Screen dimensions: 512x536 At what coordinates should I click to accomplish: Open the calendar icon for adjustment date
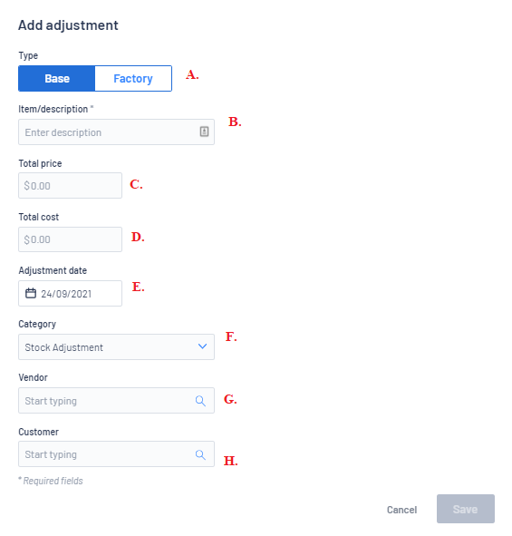pos(31,293)
